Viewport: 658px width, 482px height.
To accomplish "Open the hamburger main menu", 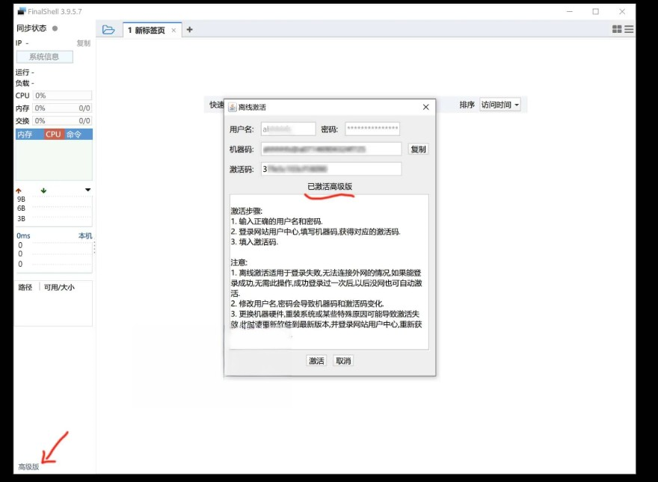I will [629, 29].
